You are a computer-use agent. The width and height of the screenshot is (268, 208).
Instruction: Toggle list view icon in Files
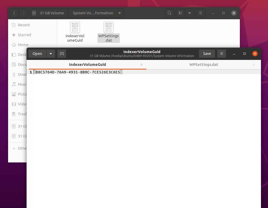(x=180, y=13)
